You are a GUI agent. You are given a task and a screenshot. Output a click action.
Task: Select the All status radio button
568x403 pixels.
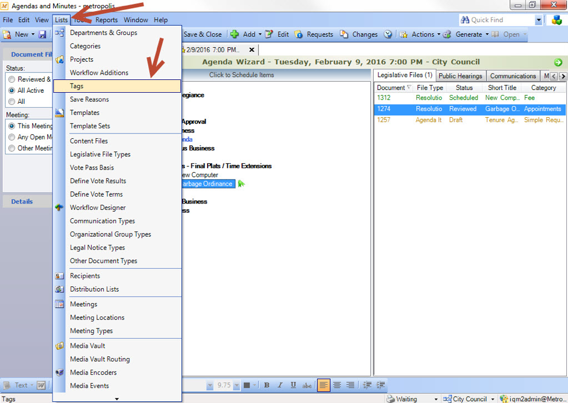12,101
